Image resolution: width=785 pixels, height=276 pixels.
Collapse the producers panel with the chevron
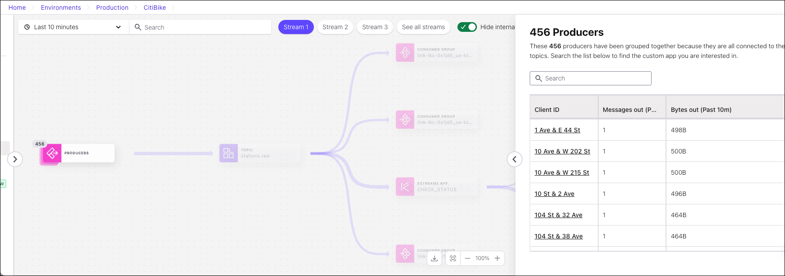tap(514, 159)
